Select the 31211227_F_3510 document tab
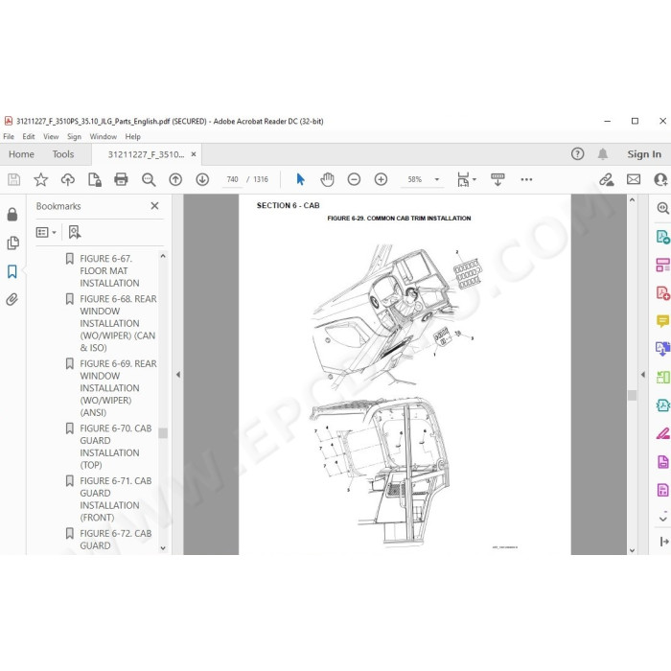This screenshot has height=671, width=671. pyautogui.click(x=146, y=154)
